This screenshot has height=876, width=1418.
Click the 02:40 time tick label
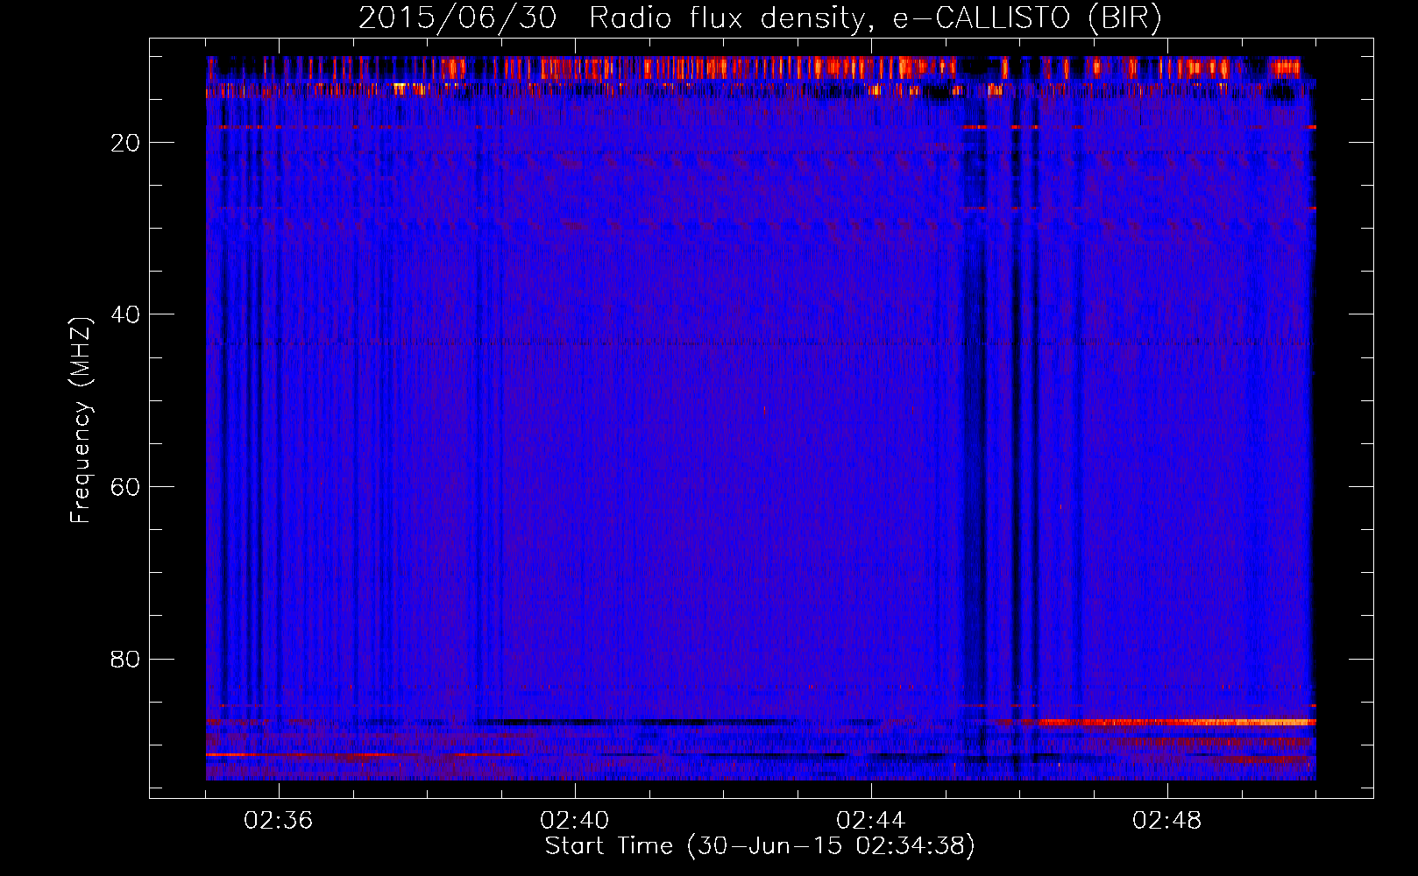click(575, 821)
